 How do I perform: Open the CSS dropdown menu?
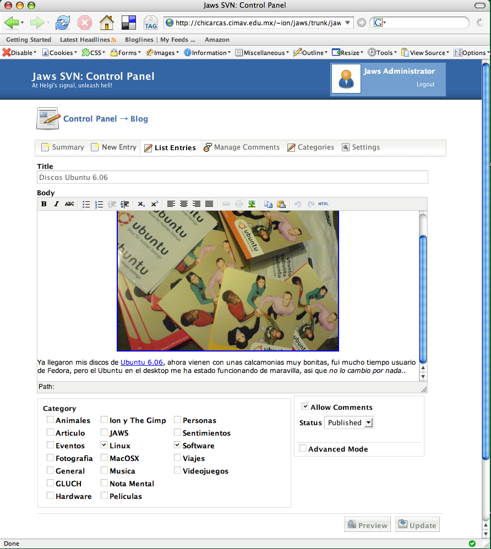94,52
